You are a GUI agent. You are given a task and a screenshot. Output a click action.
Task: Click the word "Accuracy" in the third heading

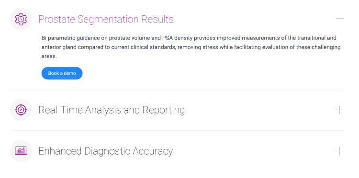tap(153, 152)
